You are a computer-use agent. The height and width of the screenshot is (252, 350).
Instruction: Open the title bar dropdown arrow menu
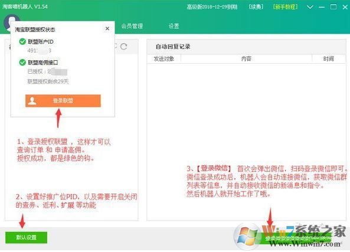310,7
